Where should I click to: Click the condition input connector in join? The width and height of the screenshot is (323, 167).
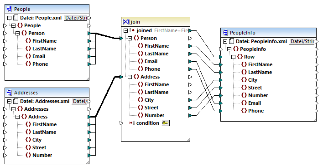(121, 123)
